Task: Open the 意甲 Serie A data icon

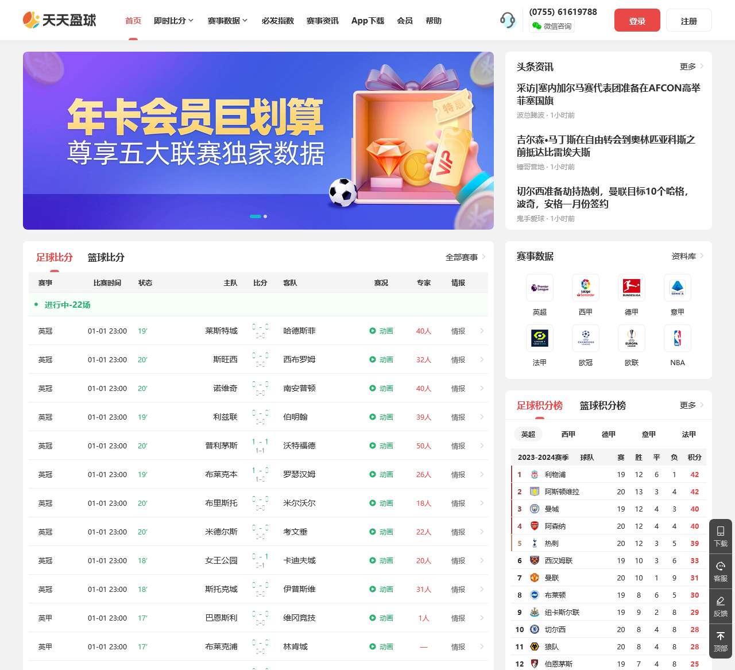Action: 678,288
